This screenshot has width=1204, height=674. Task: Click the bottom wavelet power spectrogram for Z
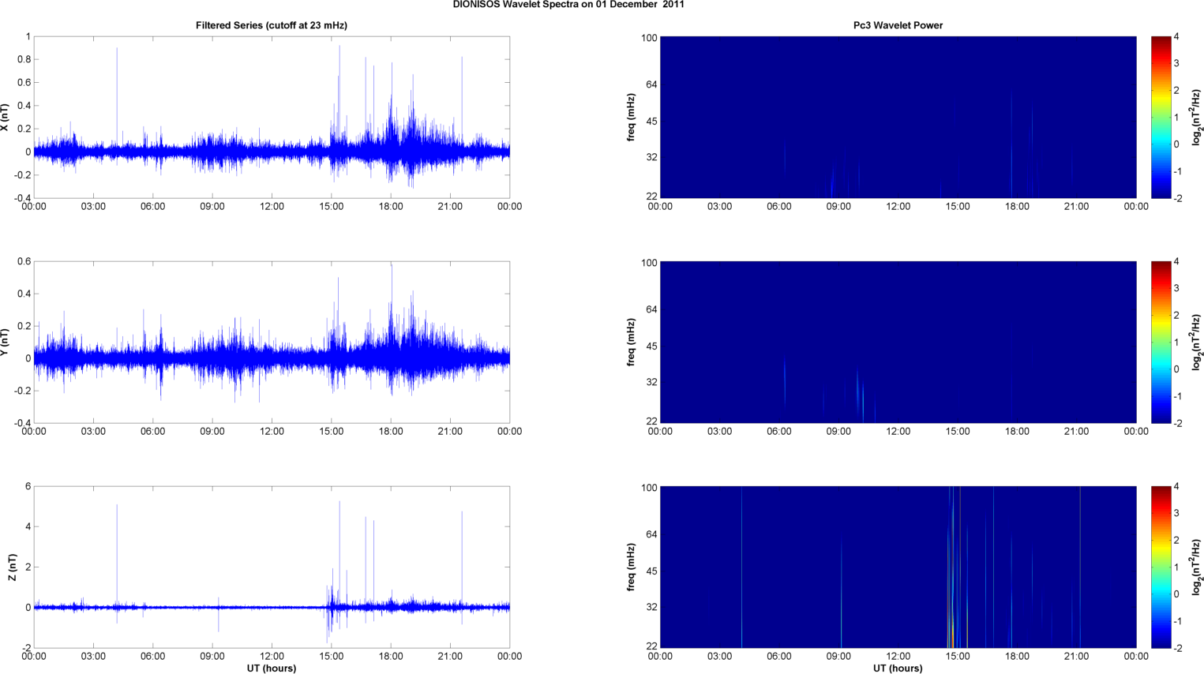coord(898,567)
